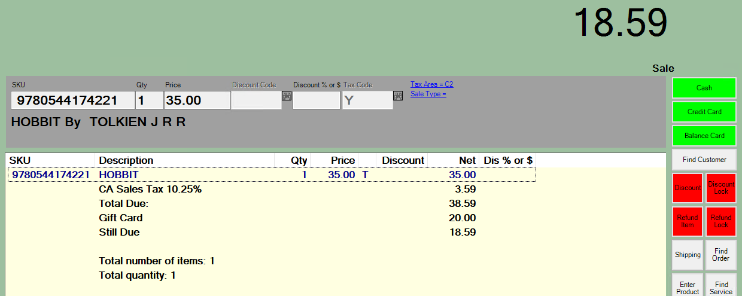Open the Sale Type = link
This screenshot has width=742, height=296.
point(428,94)
